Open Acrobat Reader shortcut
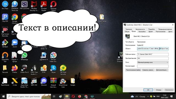176x99 pixels. [44, 6]
